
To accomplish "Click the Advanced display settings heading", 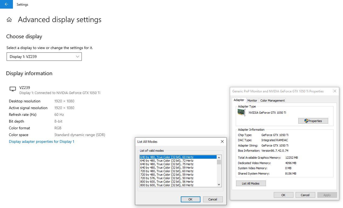I will [60, 20].
